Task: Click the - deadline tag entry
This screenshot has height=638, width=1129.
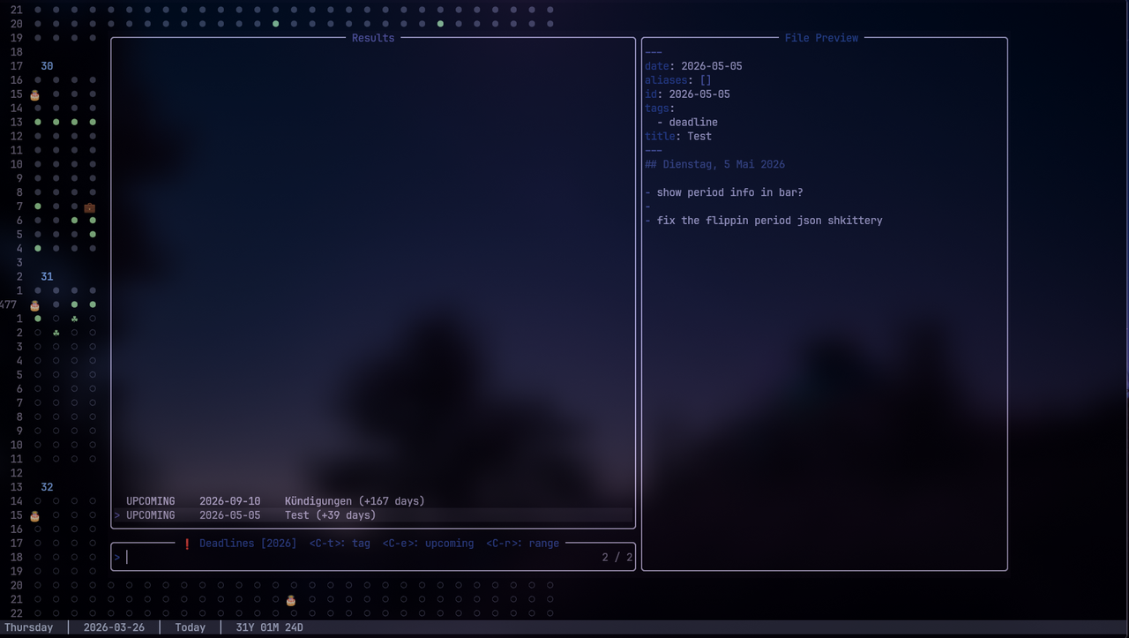Action: pos(687,123)
